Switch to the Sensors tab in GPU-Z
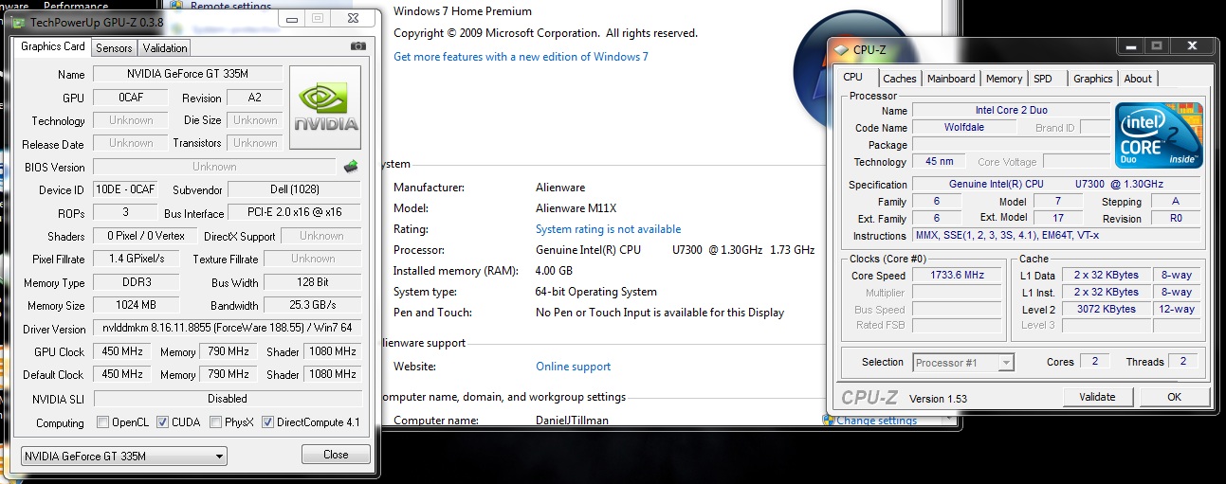 pos(114,47)
